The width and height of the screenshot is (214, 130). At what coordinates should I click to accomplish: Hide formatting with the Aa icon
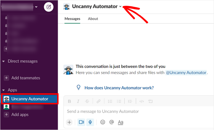coord(120,122)
